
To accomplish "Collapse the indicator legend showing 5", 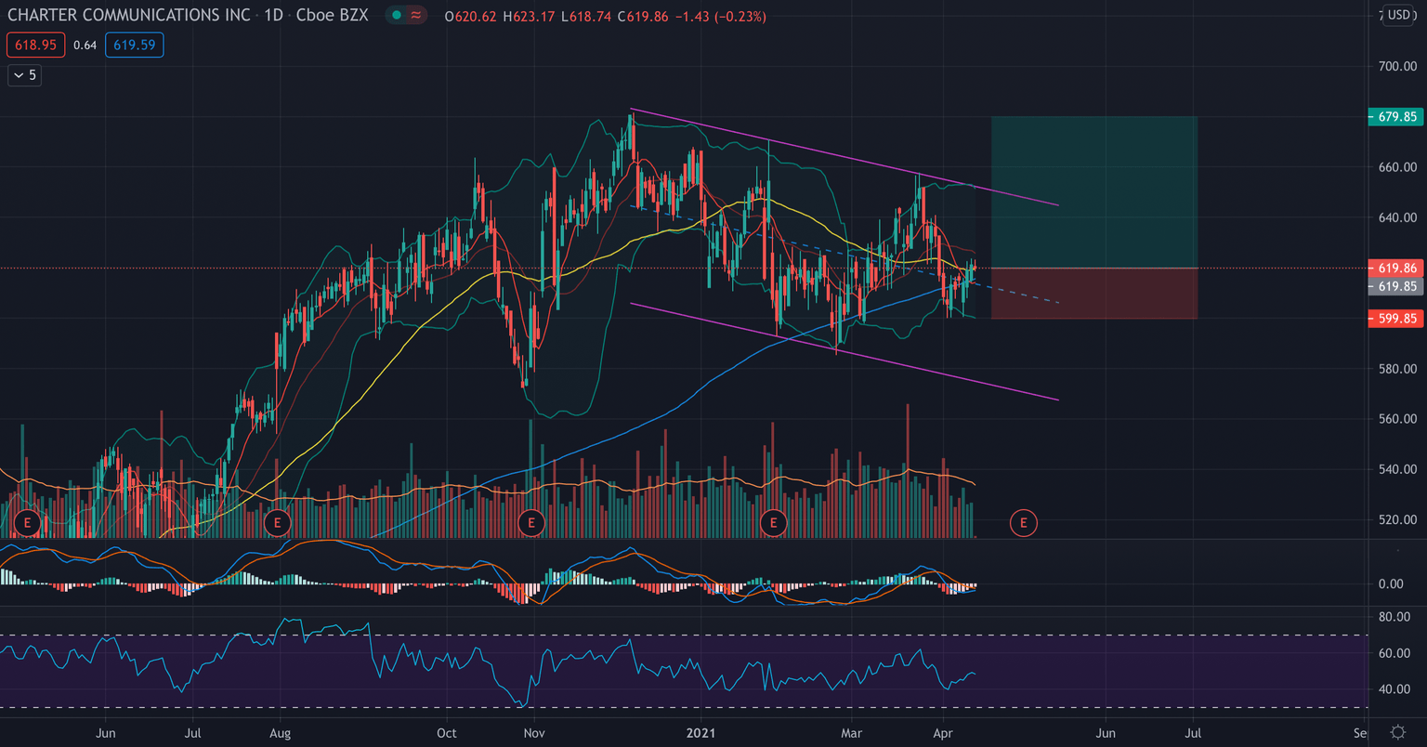I will (x=25, y=74).
